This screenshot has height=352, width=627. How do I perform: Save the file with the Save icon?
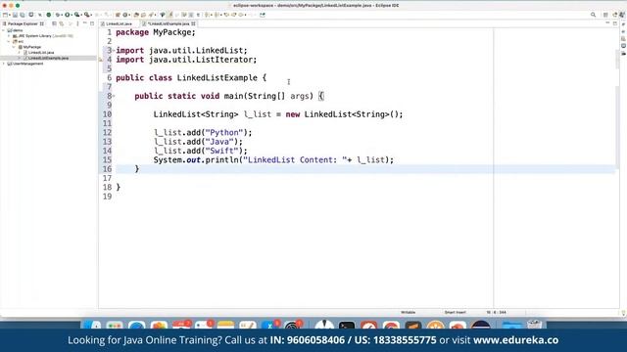click(x=16, y=15)
